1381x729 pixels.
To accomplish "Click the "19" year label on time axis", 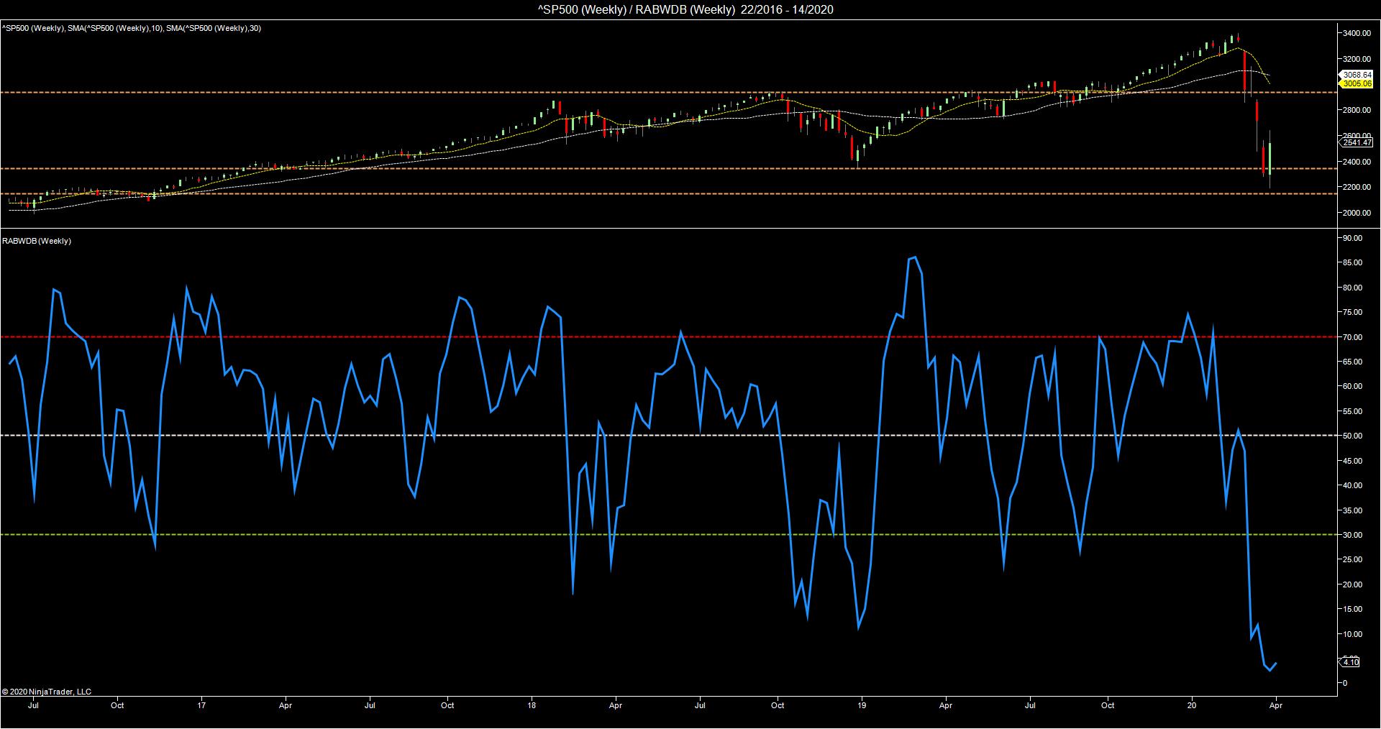I will click(862, 705).
